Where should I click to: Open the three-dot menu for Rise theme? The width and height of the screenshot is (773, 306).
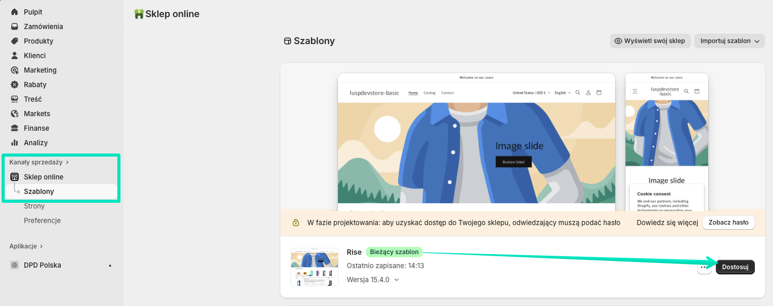point(704,267)
